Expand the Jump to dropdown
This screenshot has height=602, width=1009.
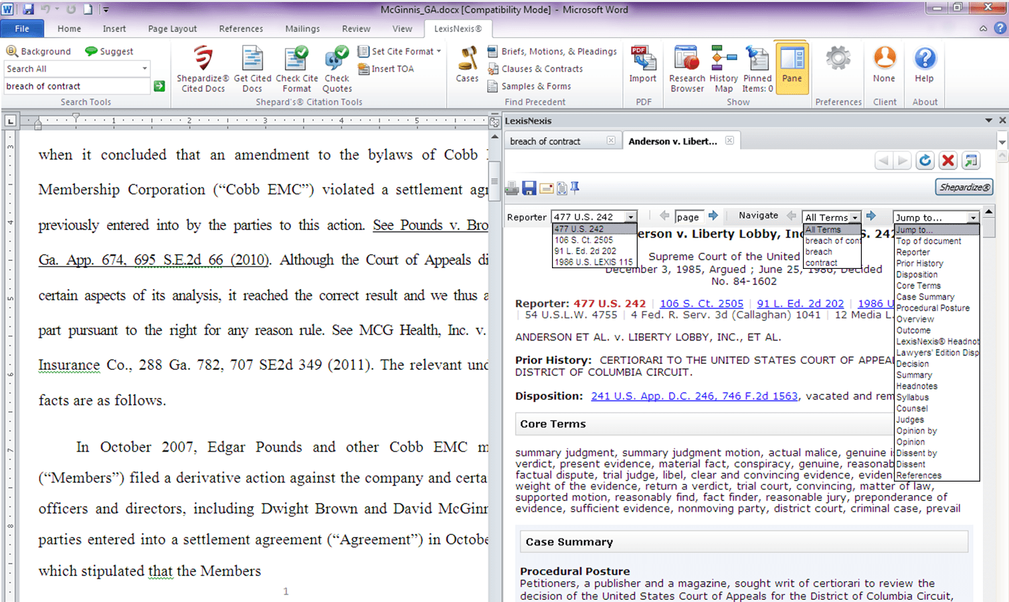tap(973, 217)
